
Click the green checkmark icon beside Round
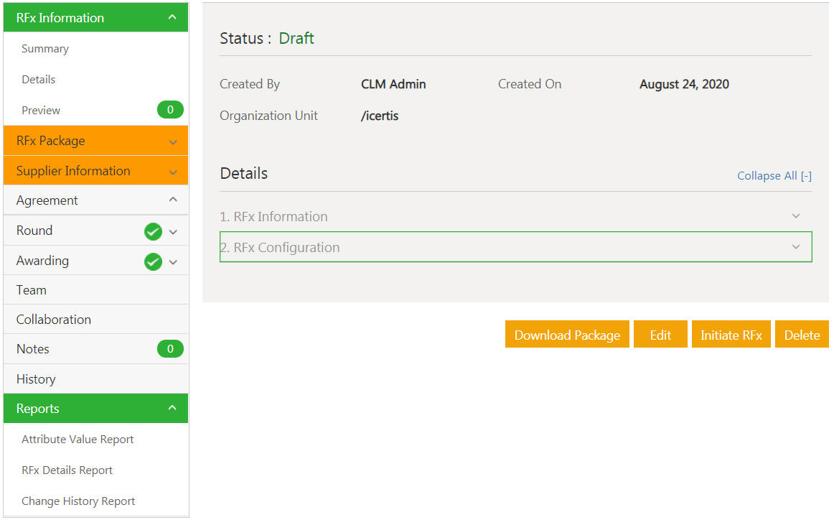[153, 231]
